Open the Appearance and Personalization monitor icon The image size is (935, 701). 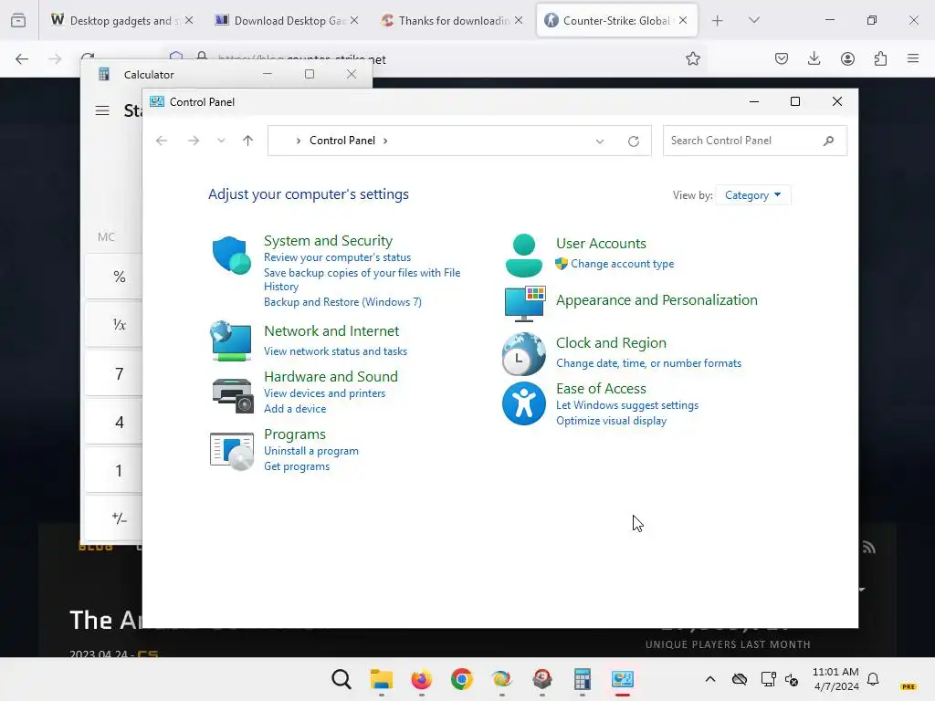tap(525, 303)
